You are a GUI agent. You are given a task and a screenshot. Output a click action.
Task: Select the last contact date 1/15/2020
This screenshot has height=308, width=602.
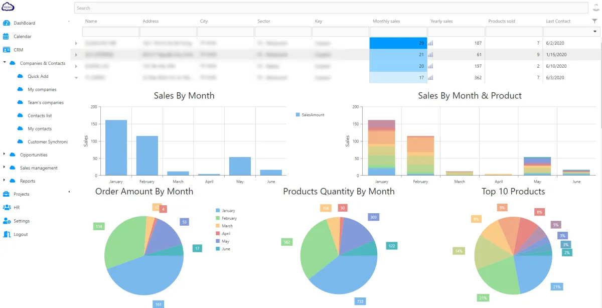coord(556,55)
